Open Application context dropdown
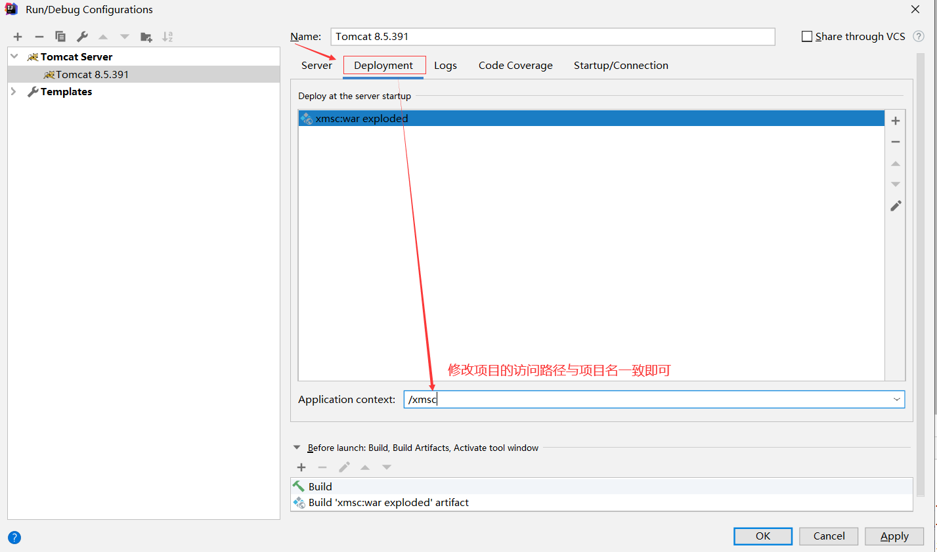 point(896,399)
